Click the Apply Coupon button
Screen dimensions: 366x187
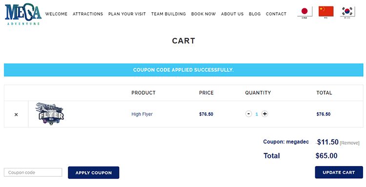pos(94,173)
